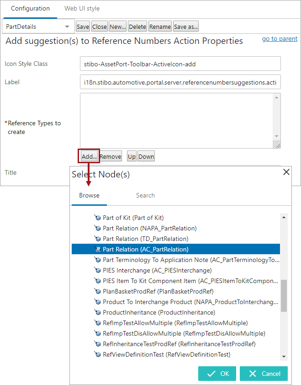Select the node list scrollbar thumb

(284, 296)
